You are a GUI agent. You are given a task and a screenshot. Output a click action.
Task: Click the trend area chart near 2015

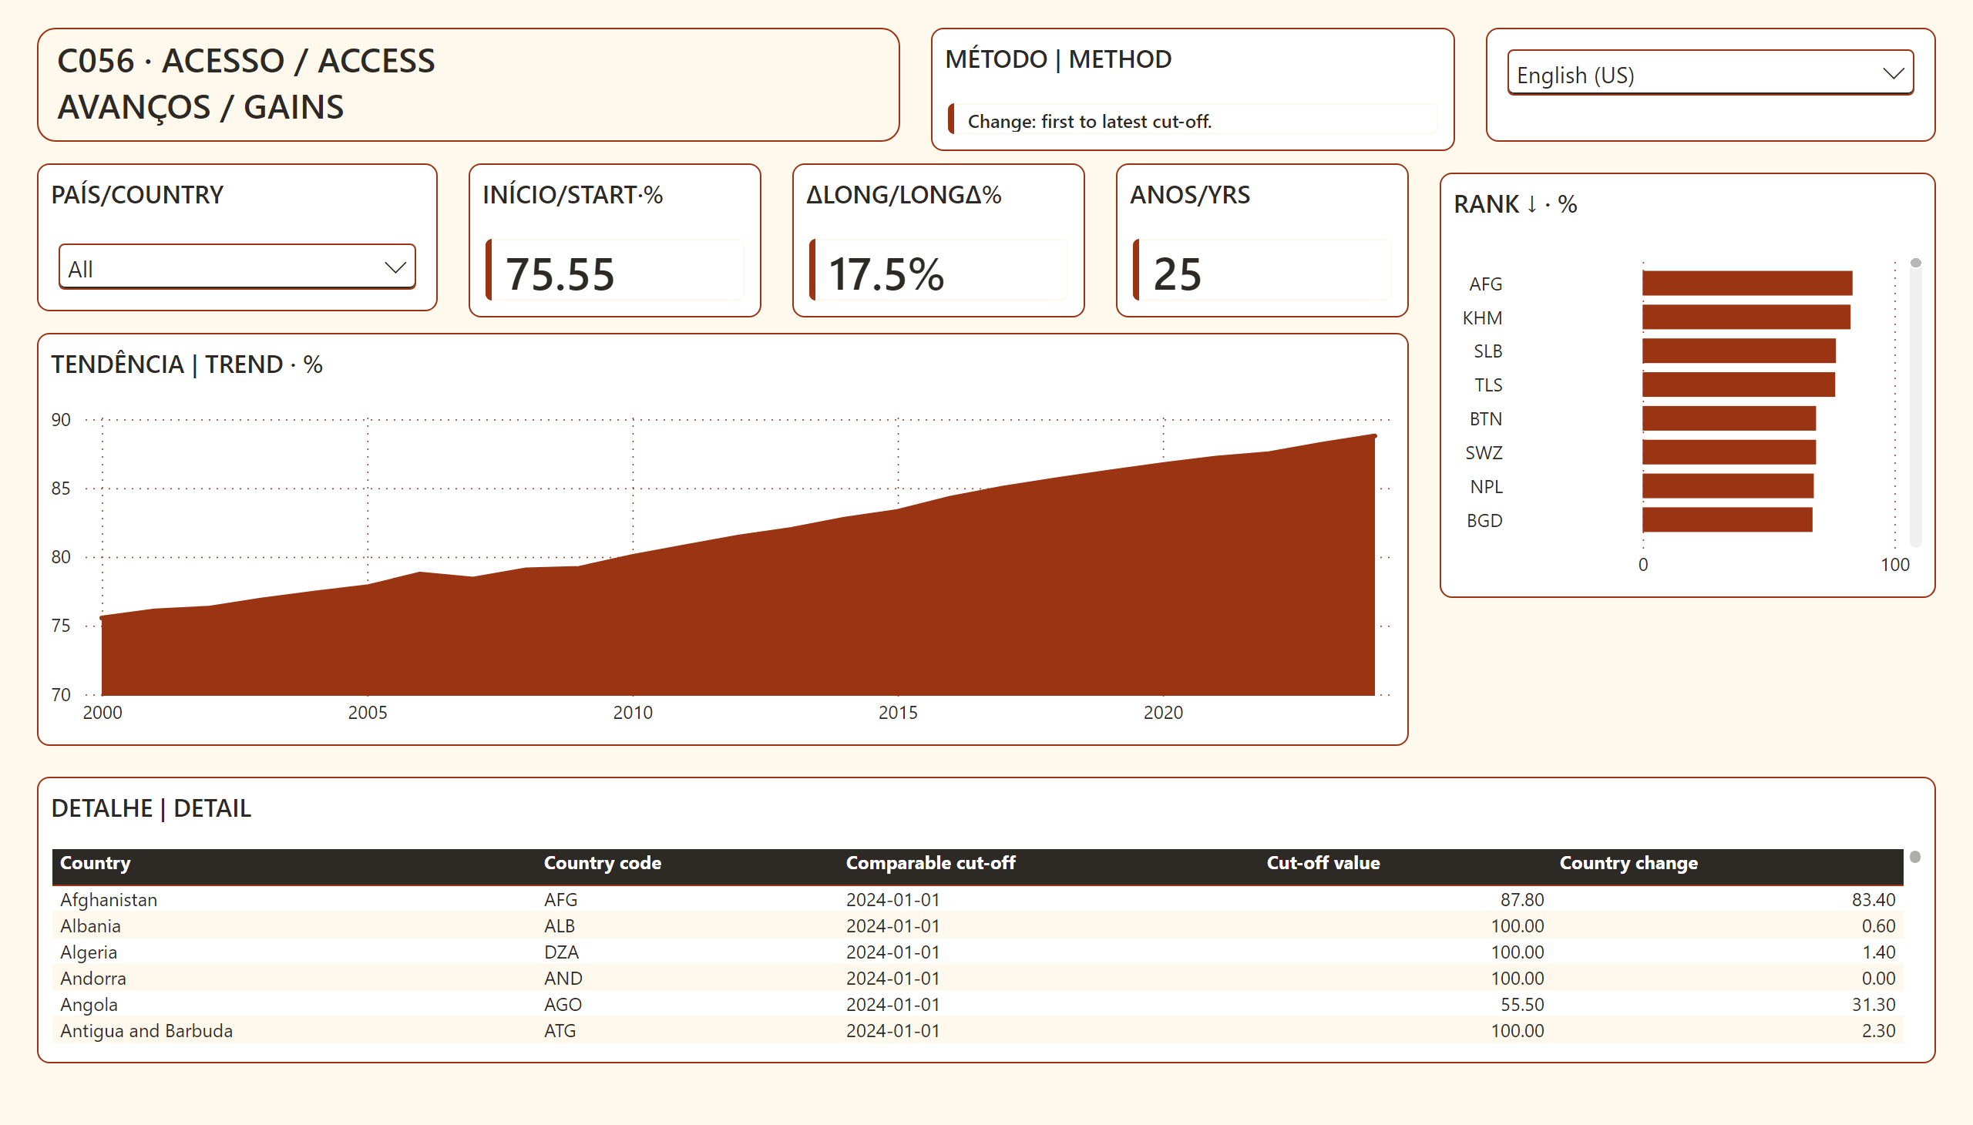point(898,603)
